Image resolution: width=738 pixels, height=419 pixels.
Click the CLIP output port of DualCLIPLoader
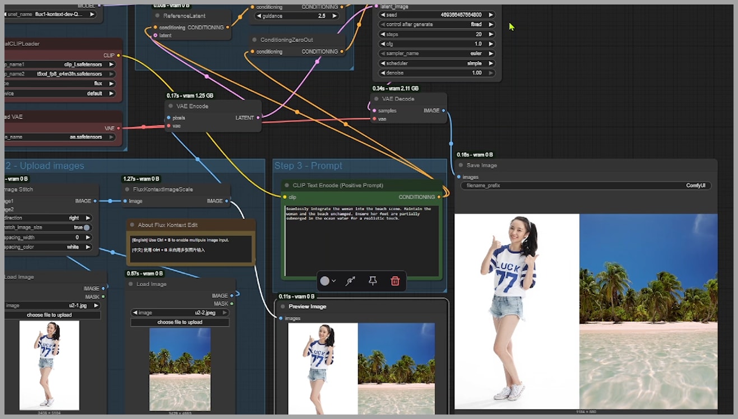tap(118, 55)
